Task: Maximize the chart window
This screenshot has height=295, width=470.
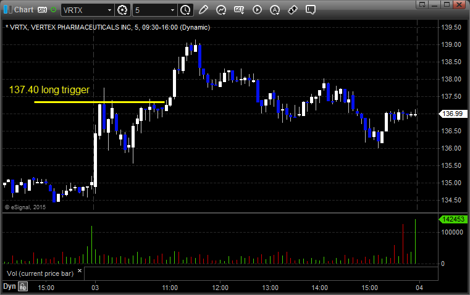Action: click(x=447, y=4)
